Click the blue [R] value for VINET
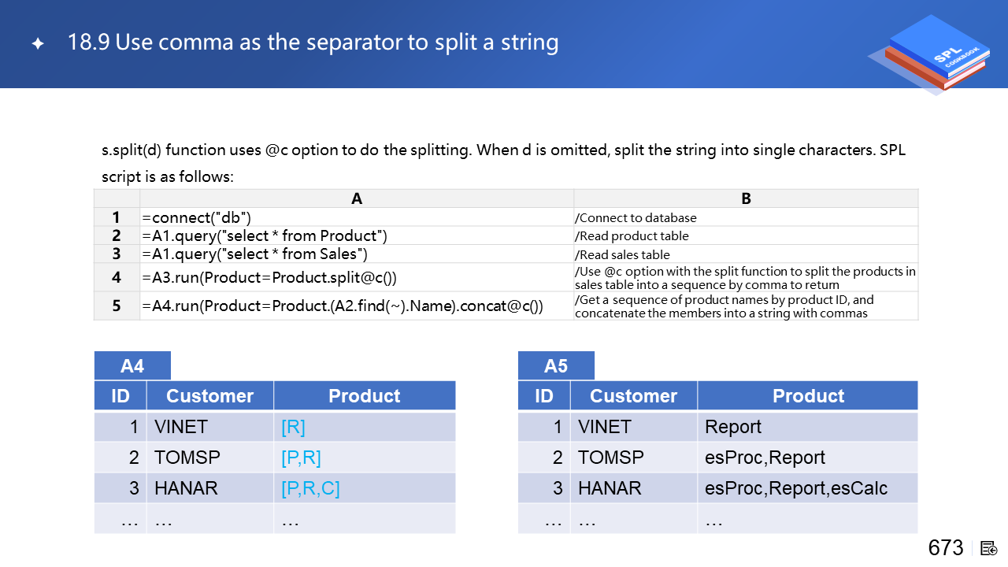The width and height of the screenshot is (1008, 567). tap(293, 427)
